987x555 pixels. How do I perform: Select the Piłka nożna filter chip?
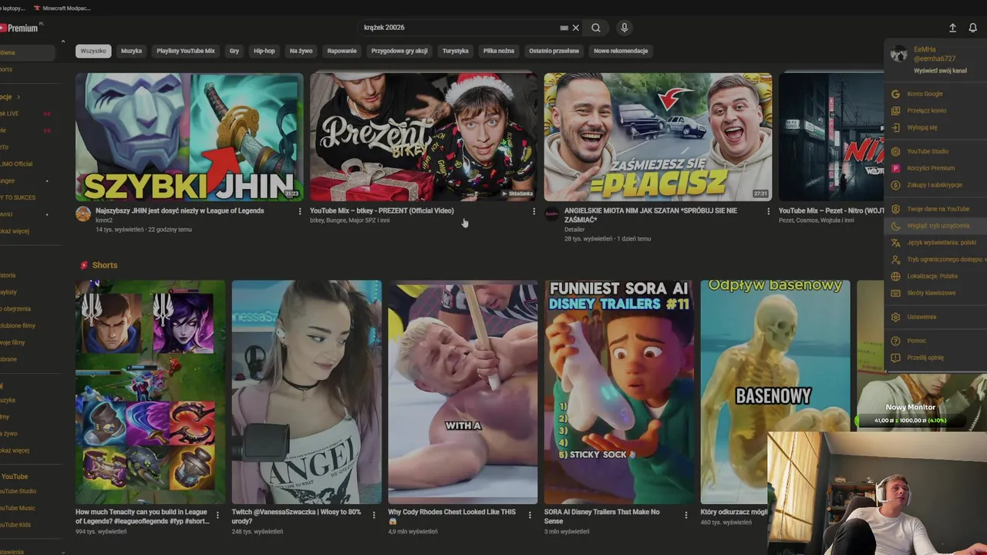pos(499,51)
